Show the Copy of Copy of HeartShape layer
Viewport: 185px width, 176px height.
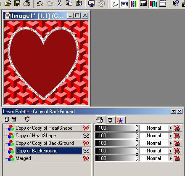(86, 128)
